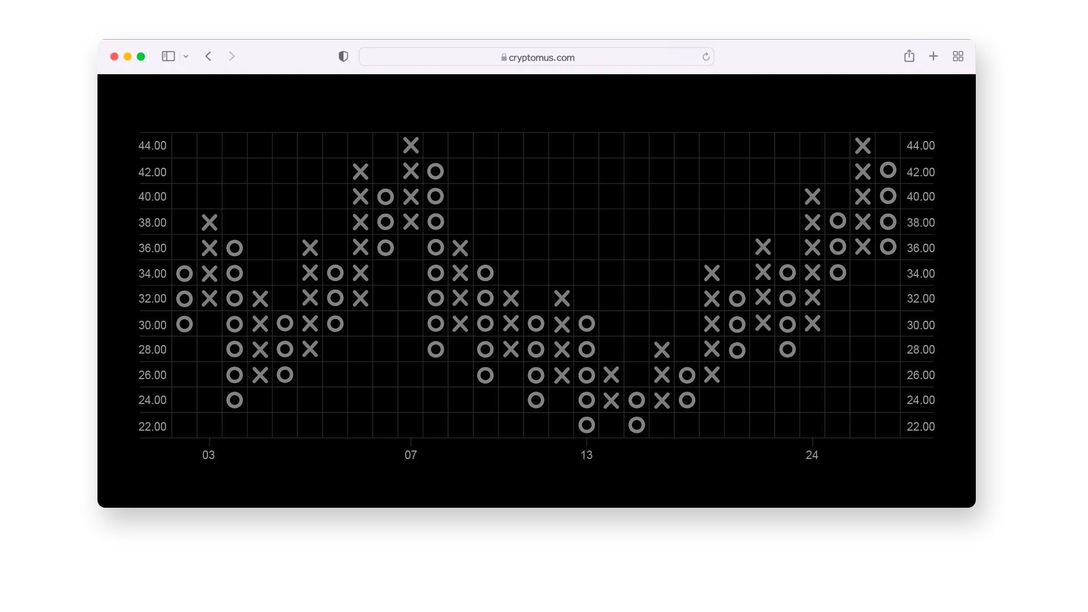
Task: Click the green fullscreen window button
Action: point(141,57)
